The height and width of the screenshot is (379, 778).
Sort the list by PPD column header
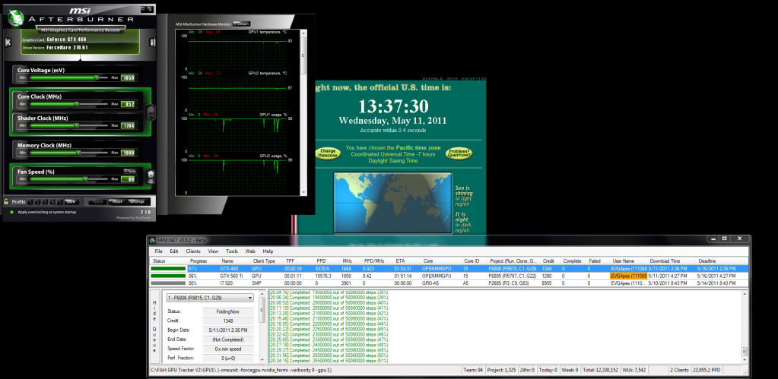click(321, 261)
